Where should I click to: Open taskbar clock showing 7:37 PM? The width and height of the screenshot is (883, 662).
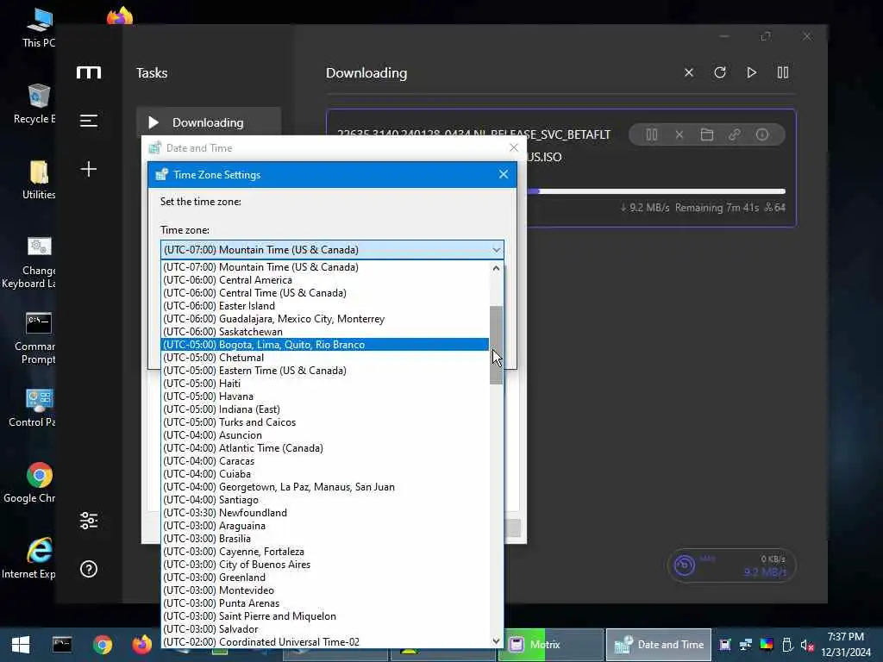click(846, 645)
